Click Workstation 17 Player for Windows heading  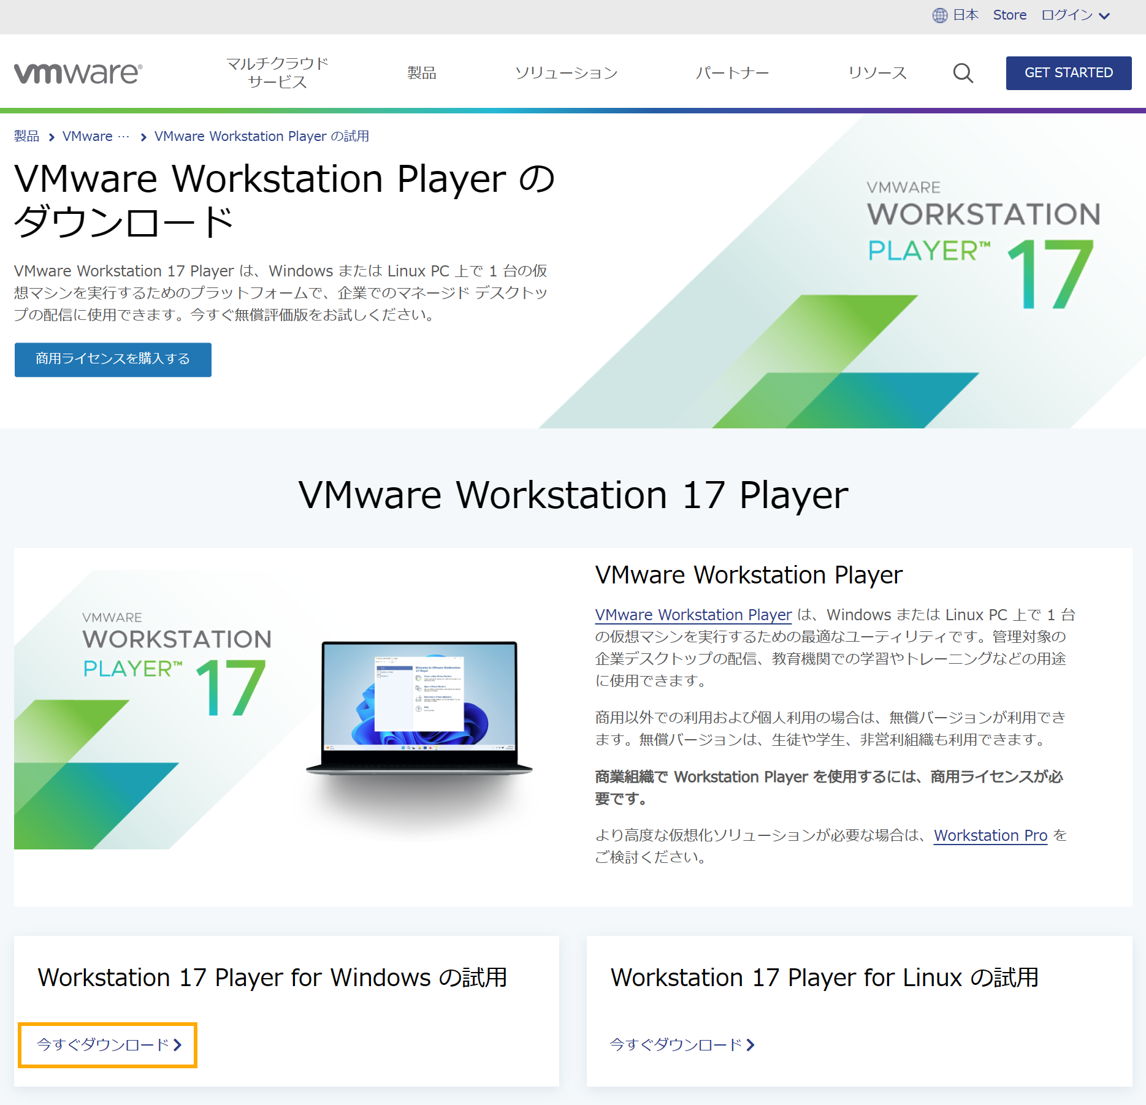(272, 978)
